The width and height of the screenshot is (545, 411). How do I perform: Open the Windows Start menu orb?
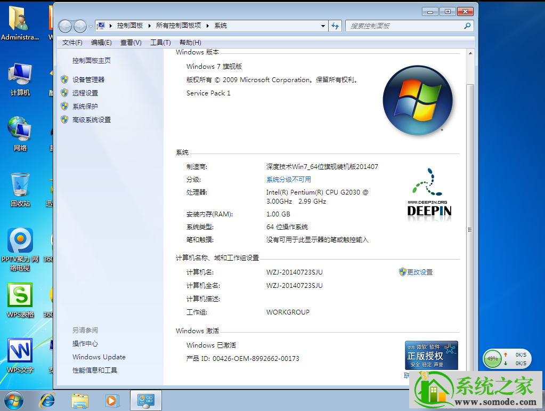click(x=13, y=400)
